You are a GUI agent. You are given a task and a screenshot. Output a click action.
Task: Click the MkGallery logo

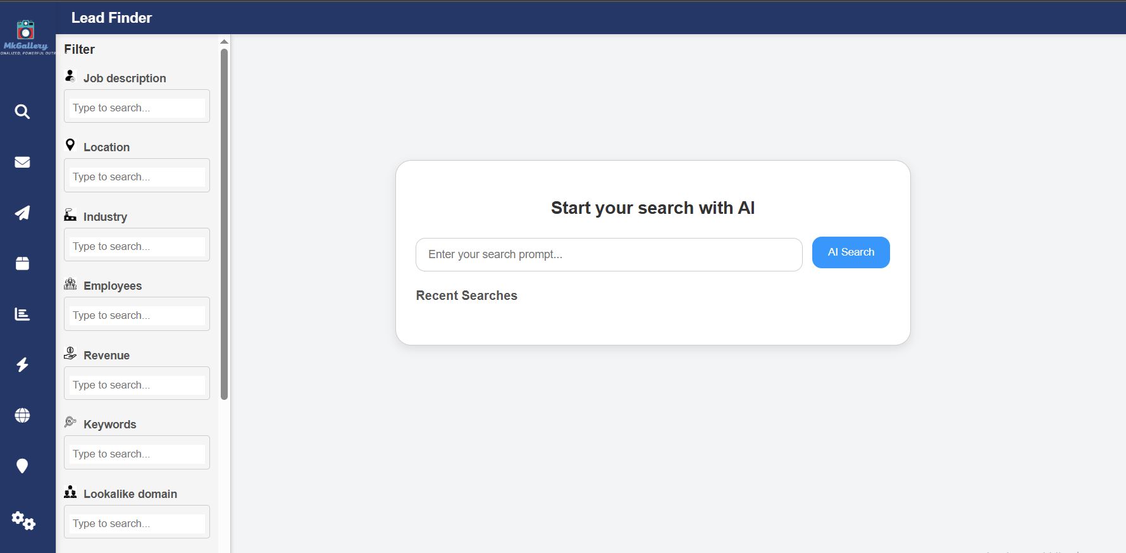click(x=25, y=35)
